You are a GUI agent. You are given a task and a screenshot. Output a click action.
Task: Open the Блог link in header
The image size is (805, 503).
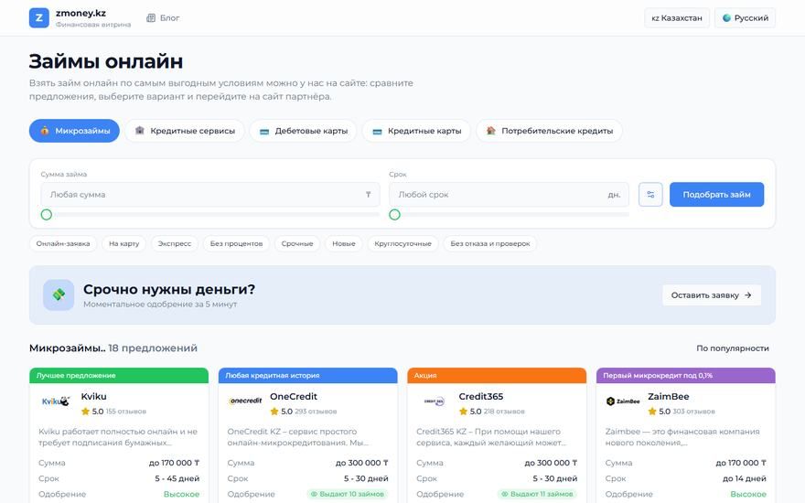click(163, 18)
